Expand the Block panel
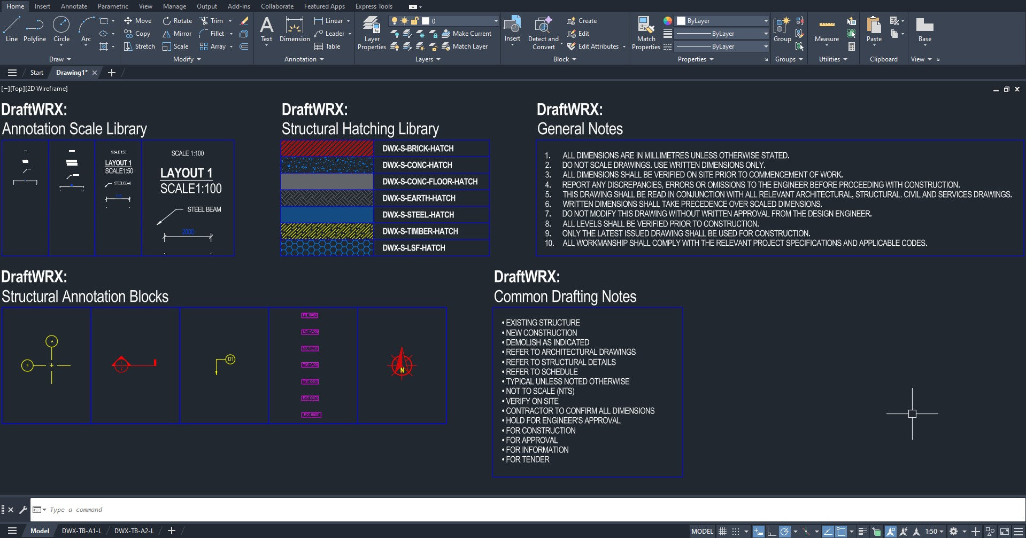 [565, 59]
